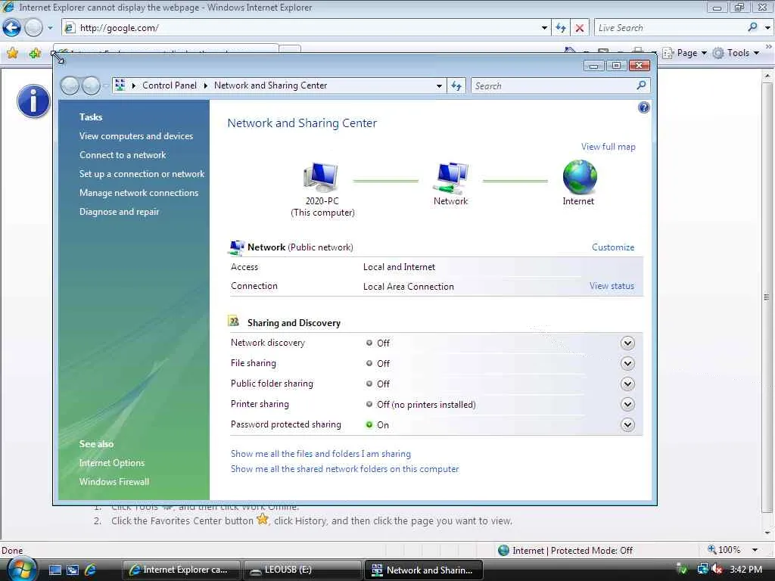Viewport: 775px width, 581px height.
Task: Click View status for Local Area Connection
Action: pyautogui.click(x=612, y=285)
